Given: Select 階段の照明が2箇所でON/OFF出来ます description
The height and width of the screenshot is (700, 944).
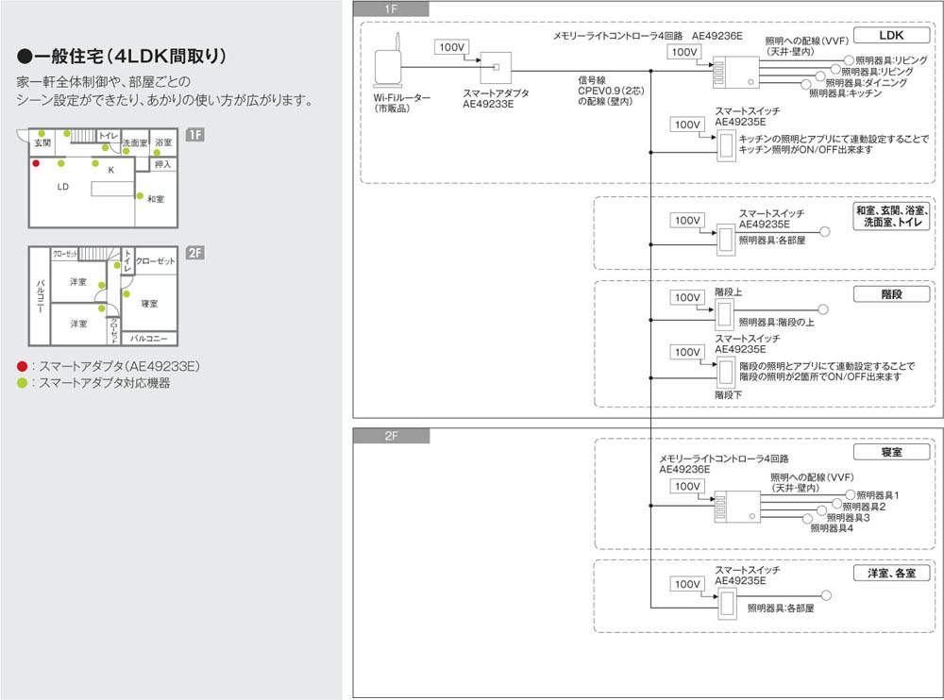Looking at the screenshot, I should click(820, 376).
